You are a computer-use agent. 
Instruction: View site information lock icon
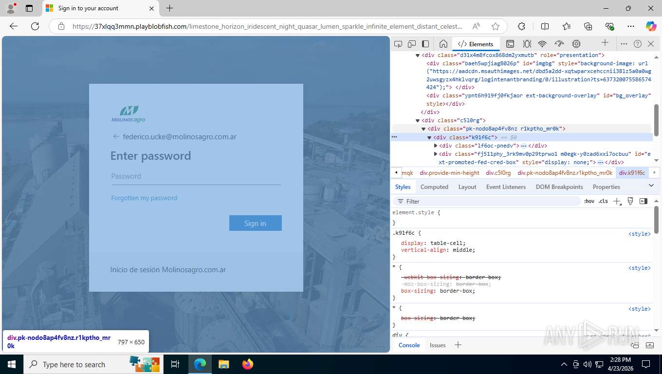click(x=60, y=26)
